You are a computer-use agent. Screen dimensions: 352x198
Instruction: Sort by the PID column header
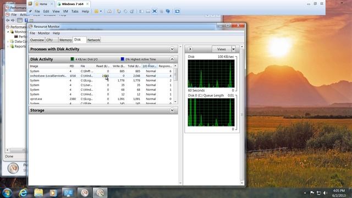tap(74, 66)
